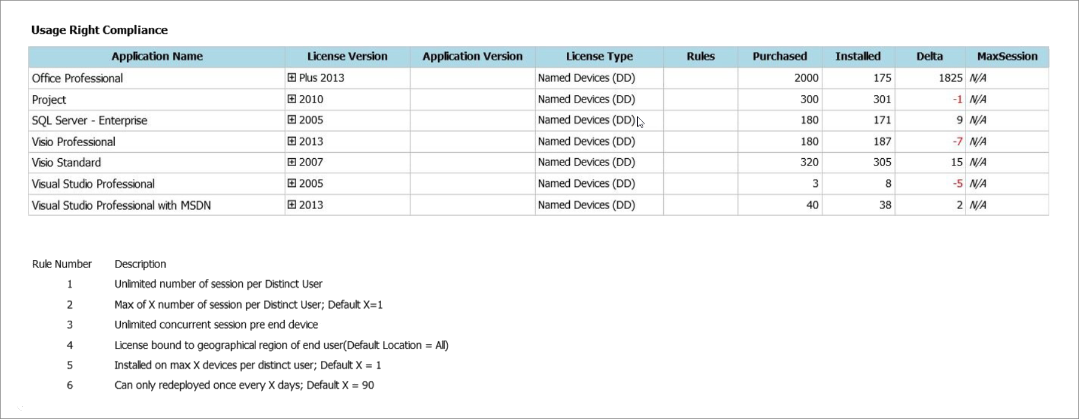Viewport: 1079px width, 419px height.
Task: Click Named Devices (DD) in Visio Standard row
Action: point(586,162)
